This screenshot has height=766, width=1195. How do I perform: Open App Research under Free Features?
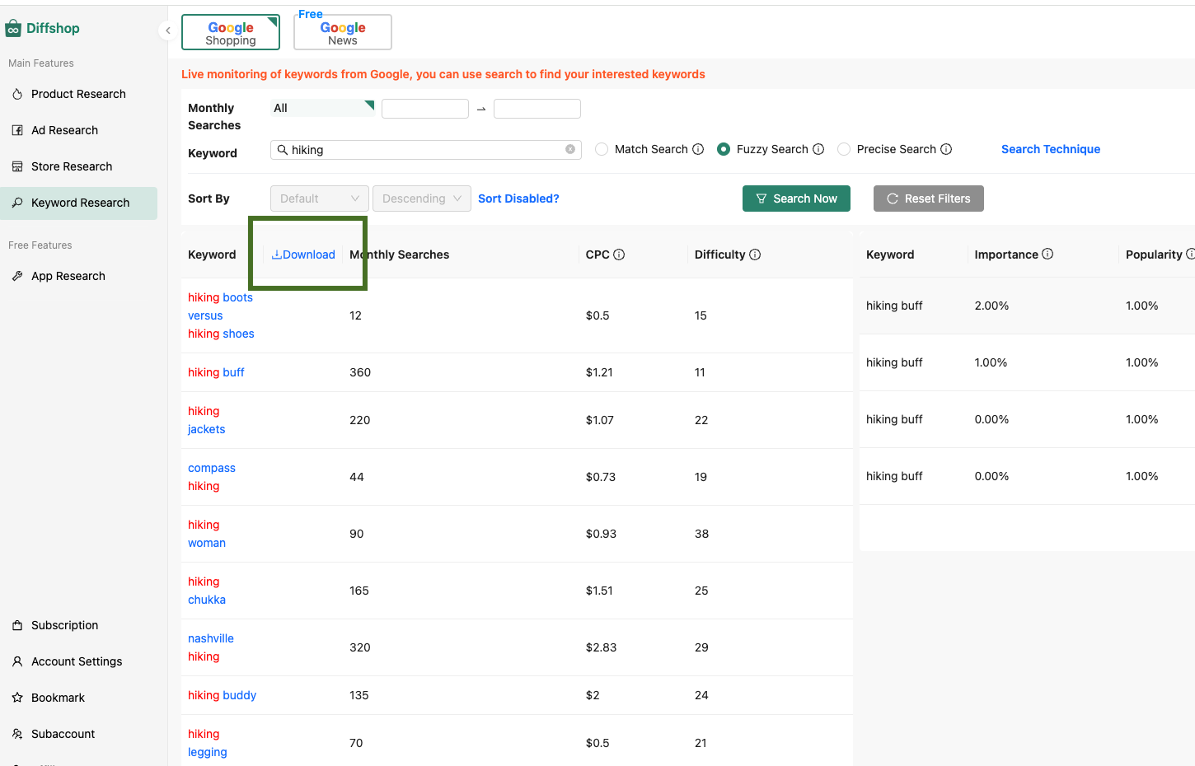68,276
